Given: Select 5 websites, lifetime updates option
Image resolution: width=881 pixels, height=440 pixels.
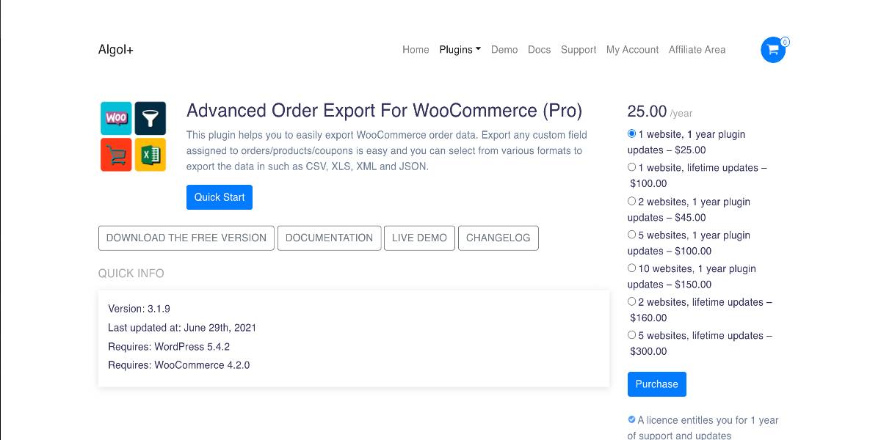Looking at the screenshot, I should click(632, 335).
